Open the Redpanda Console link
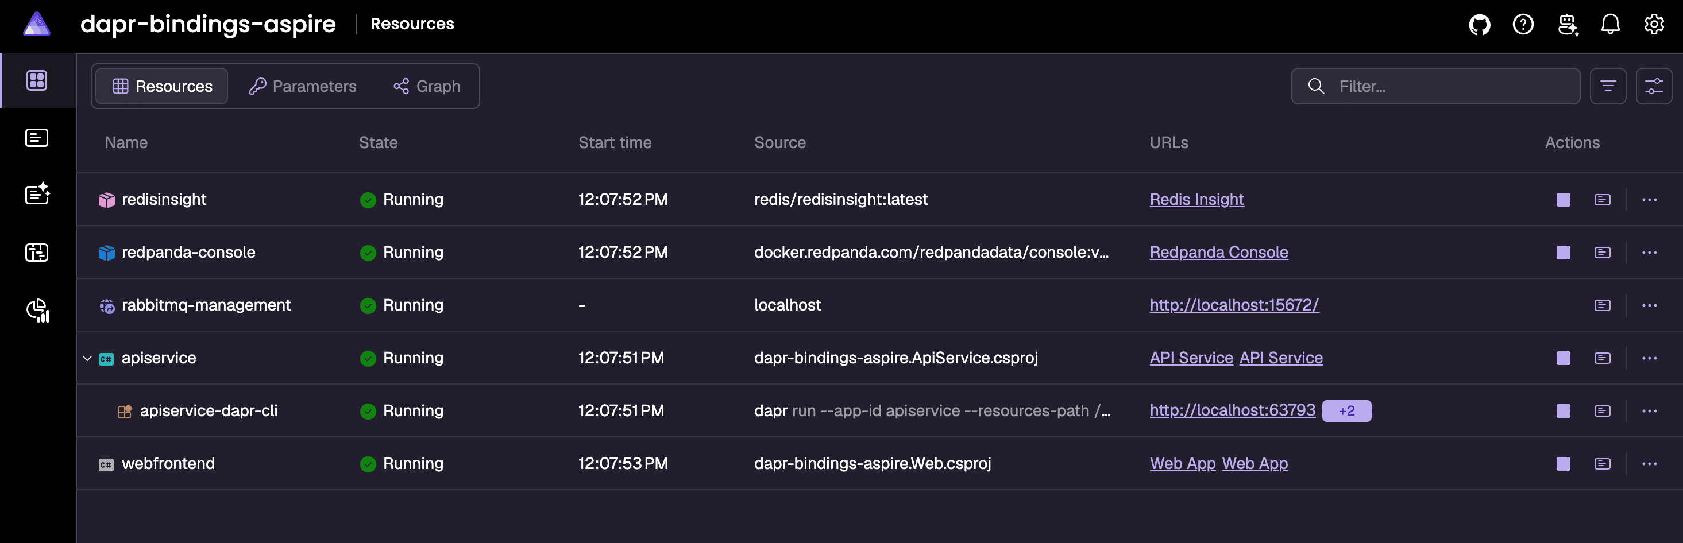 click(x=1219, y=253)
